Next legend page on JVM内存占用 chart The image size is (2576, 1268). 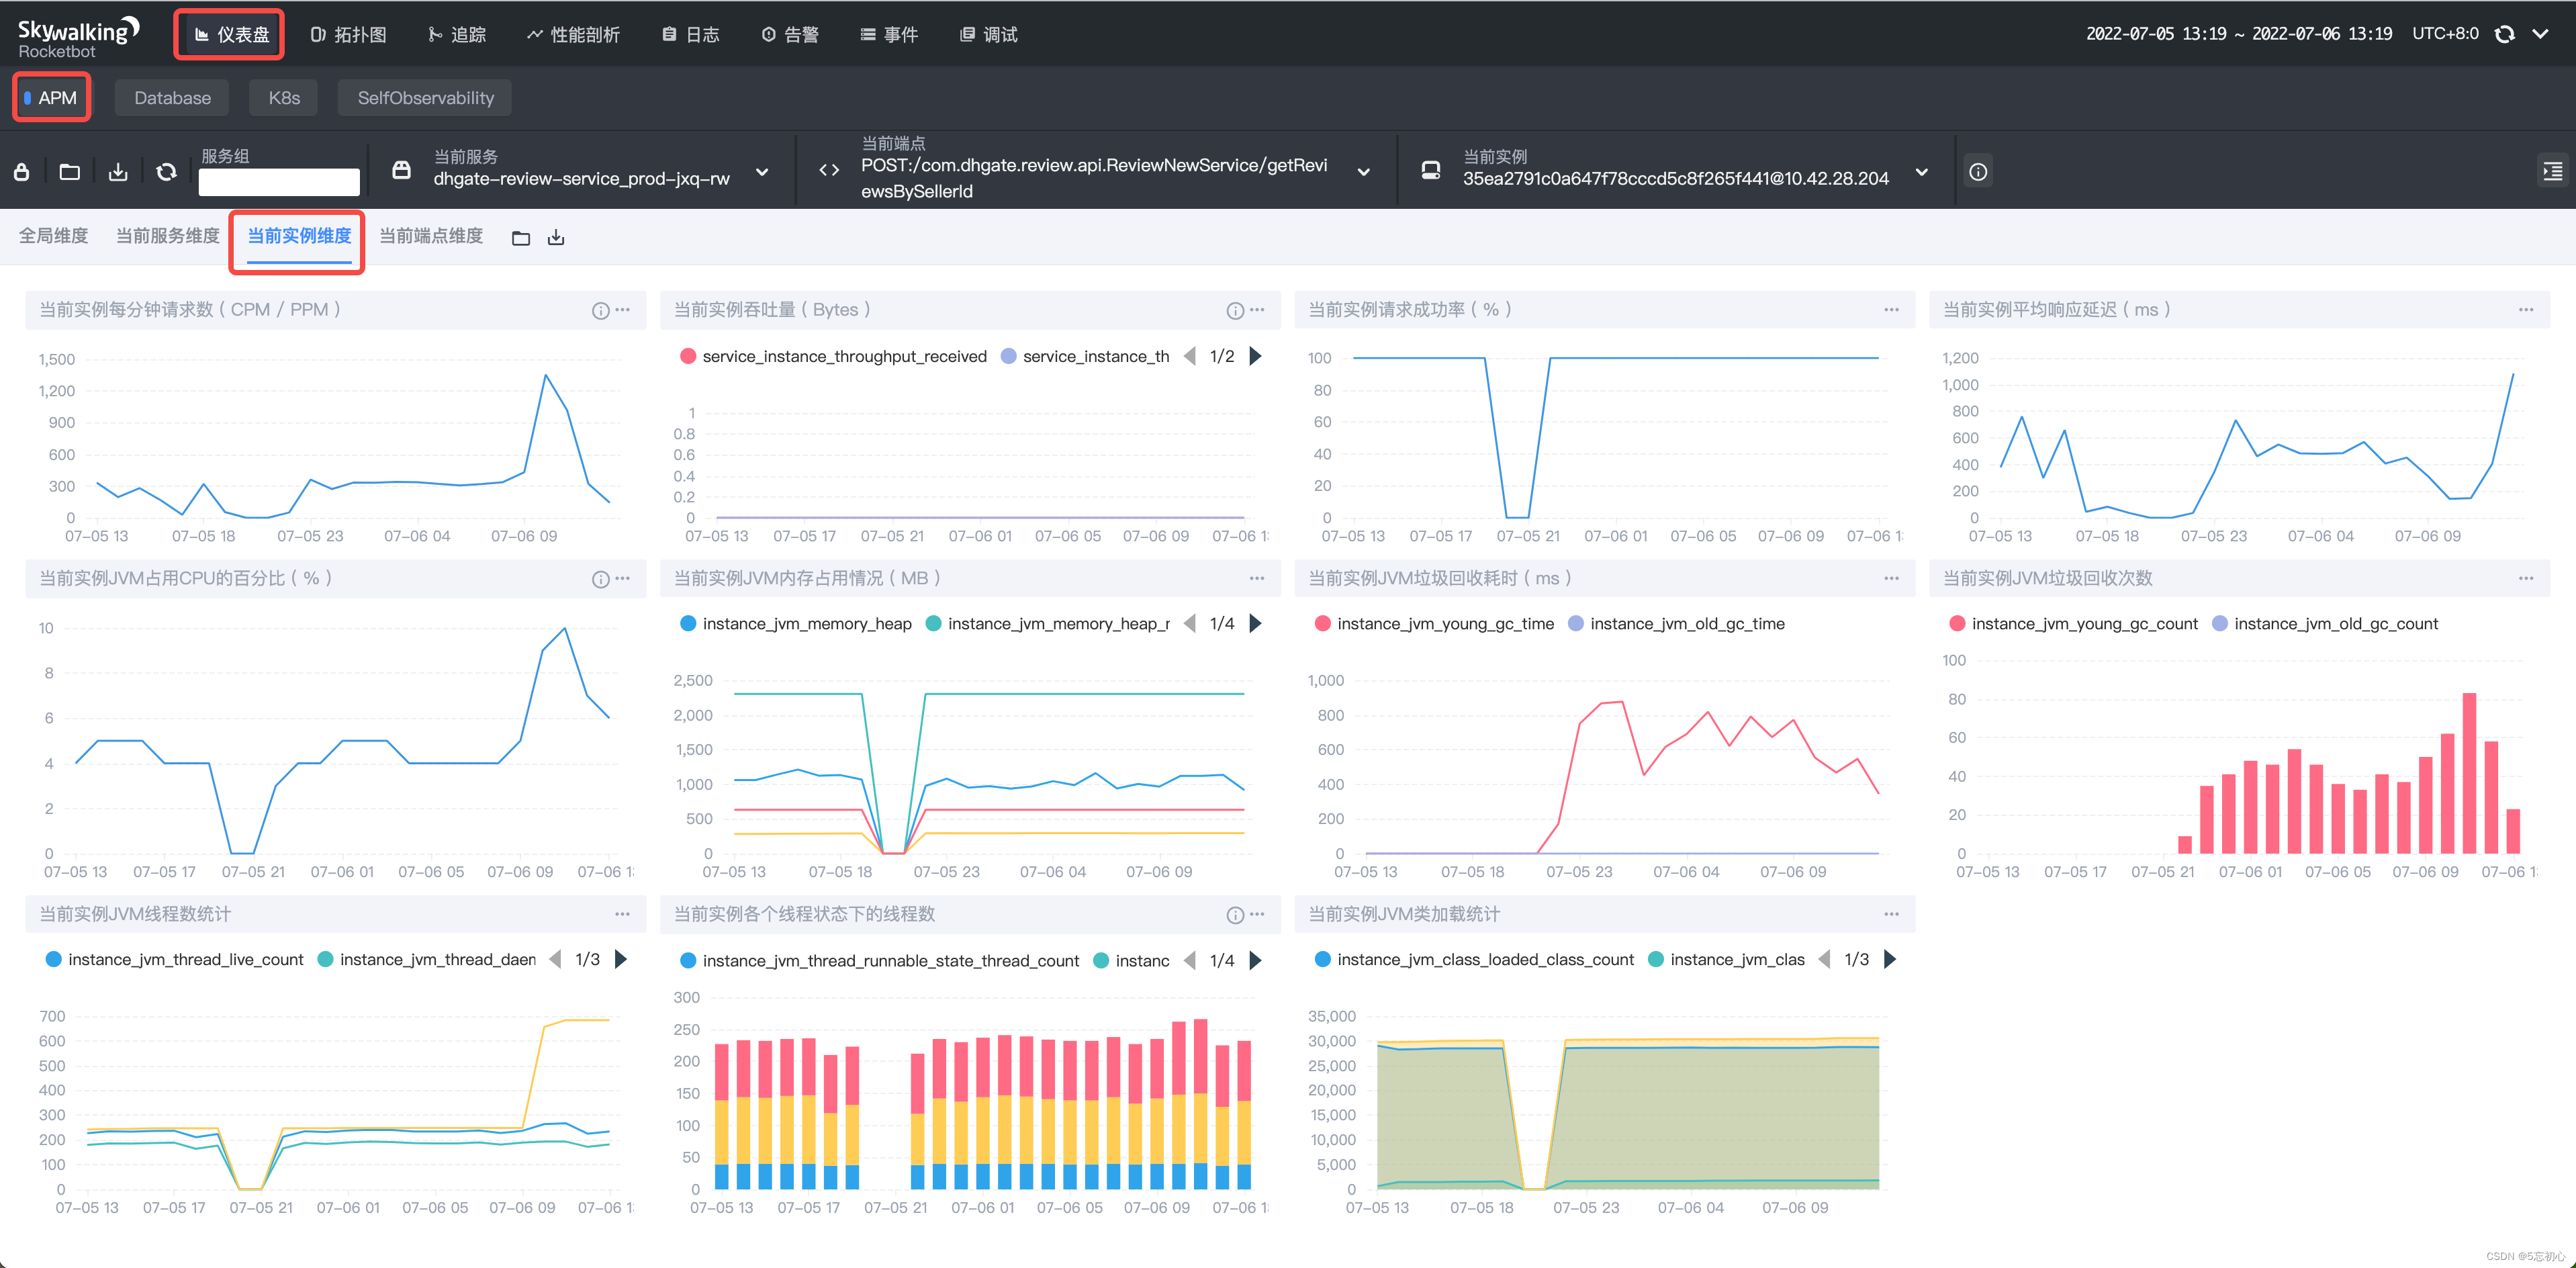[1256, 624]
